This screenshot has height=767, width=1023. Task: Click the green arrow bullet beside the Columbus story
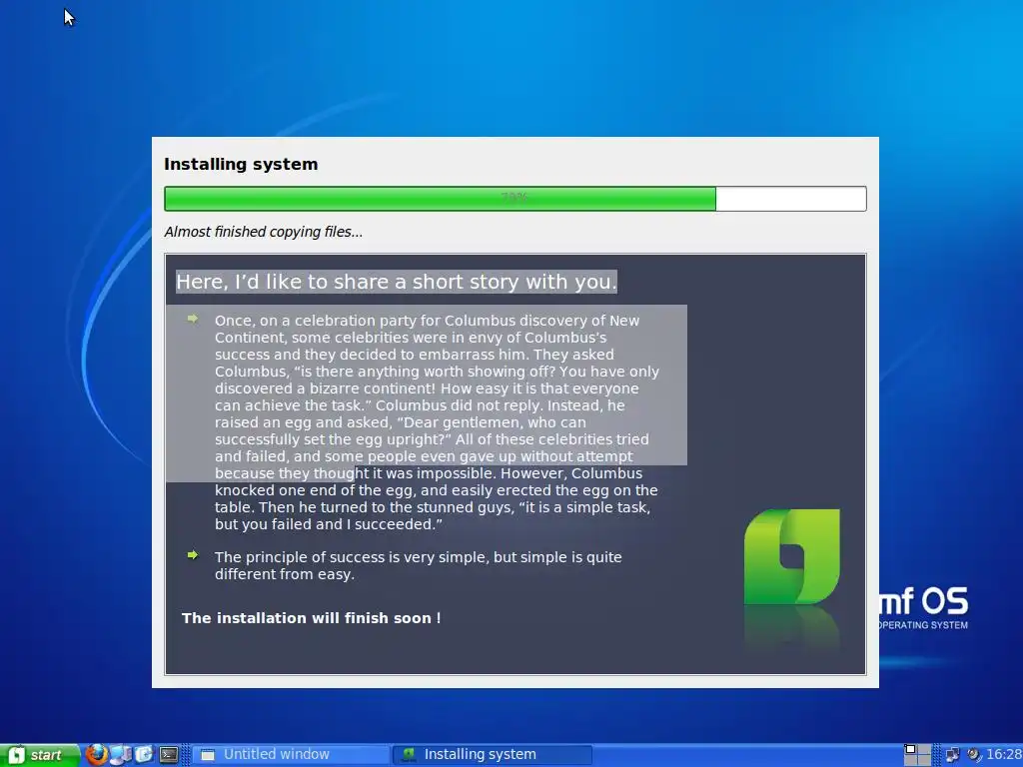click(192, 319)
